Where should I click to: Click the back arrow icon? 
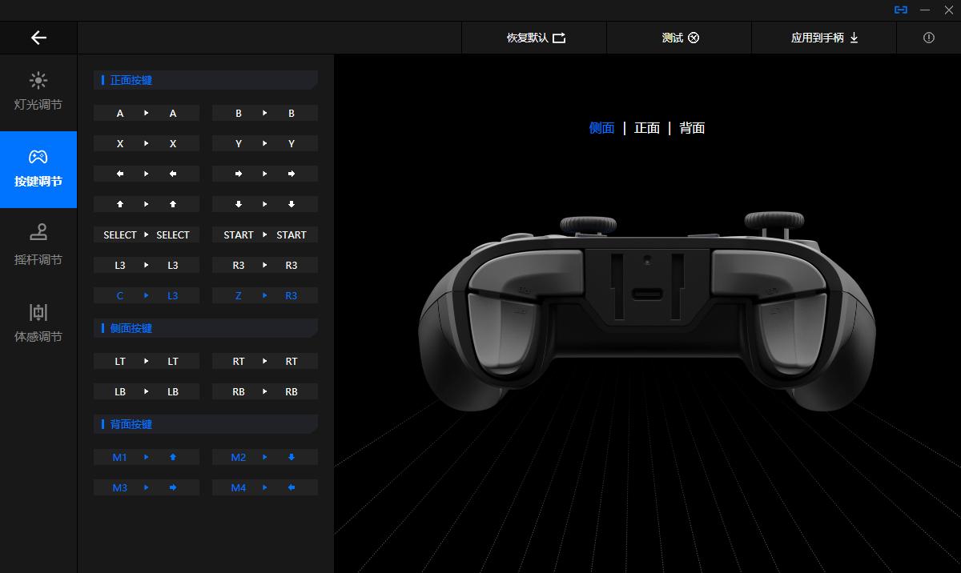(x=38, y=38)
